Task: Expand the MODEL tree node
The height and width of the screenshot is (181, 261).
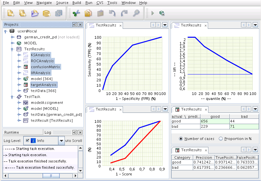Action: (x=13, y=43)
